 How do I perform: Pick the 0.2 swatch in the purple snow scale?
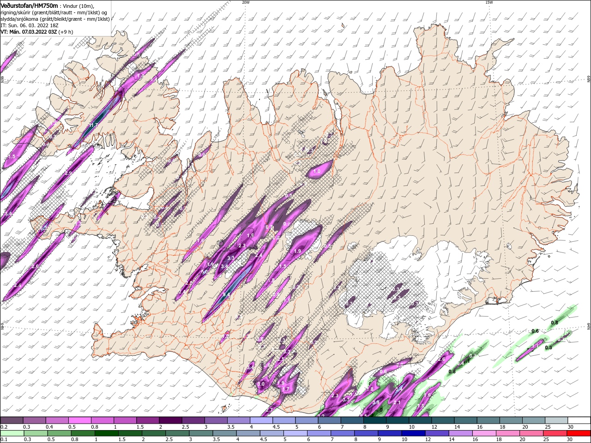point(12,420)
